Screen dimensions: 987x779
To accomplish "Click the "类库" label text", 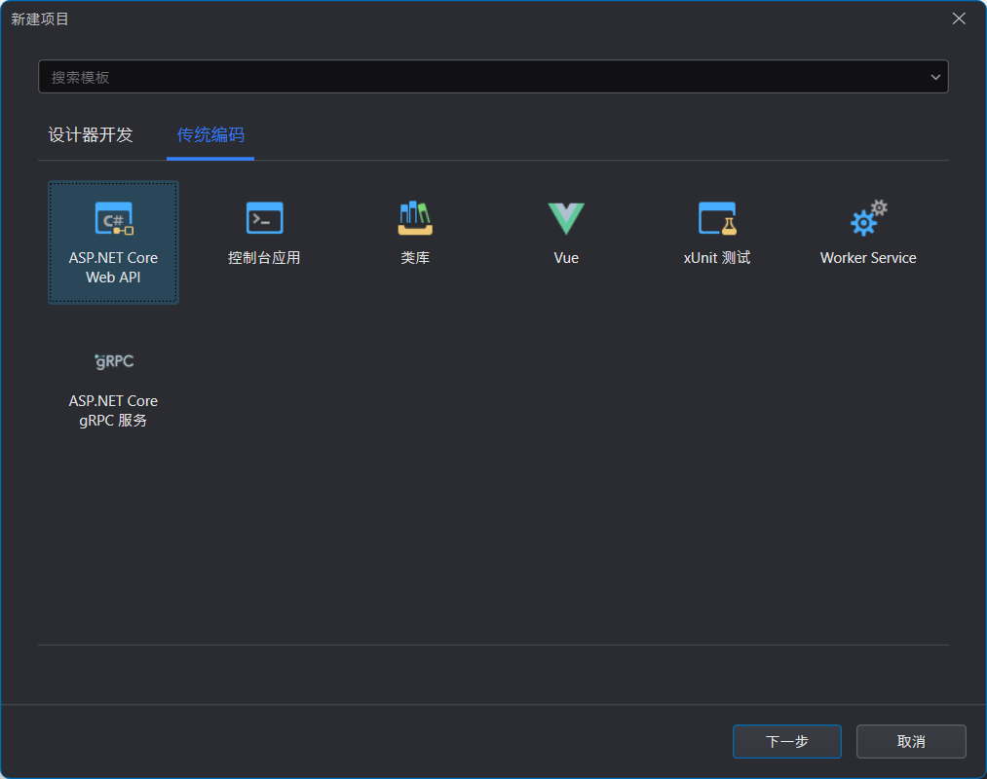I will point(415,258).
